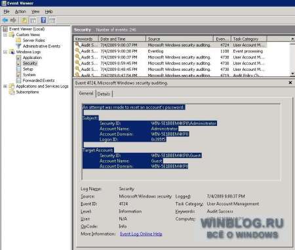
Task: Switch to the General tab
Action: pos(86,93)
